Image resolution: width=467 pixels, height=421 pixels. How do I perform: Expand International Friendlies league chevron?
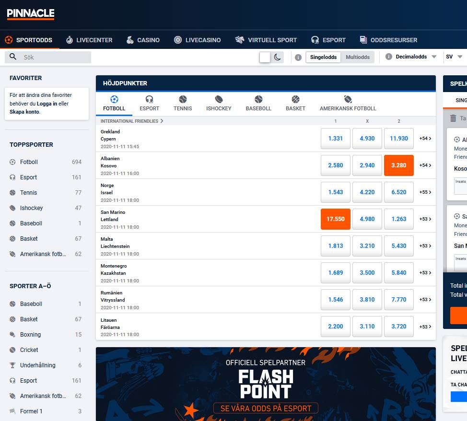click(x=162, y=121)
